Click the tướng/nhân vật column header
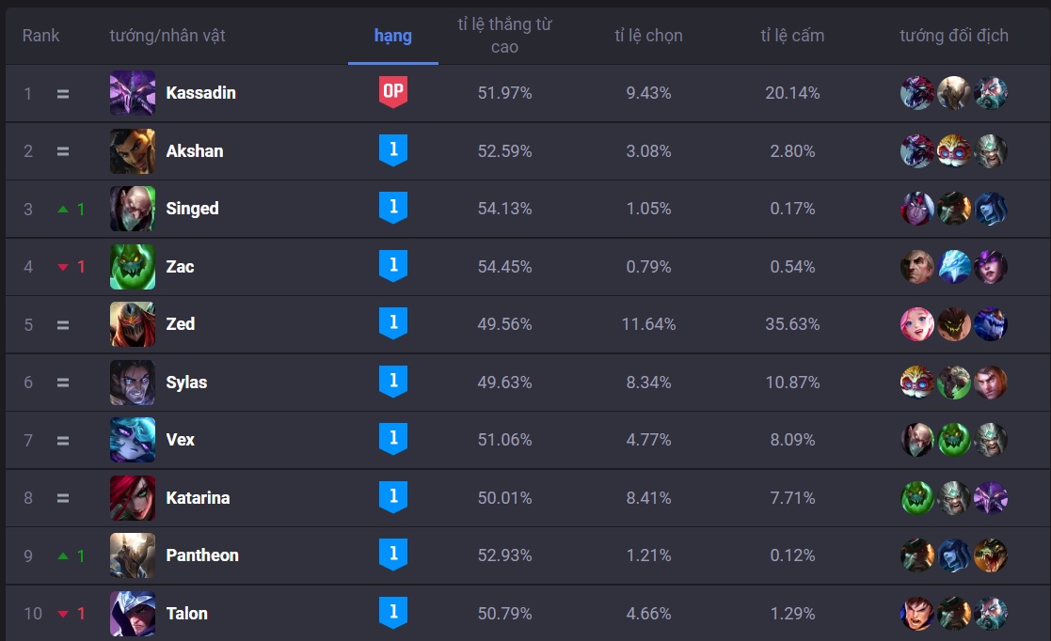 click(x=167, y=36)
